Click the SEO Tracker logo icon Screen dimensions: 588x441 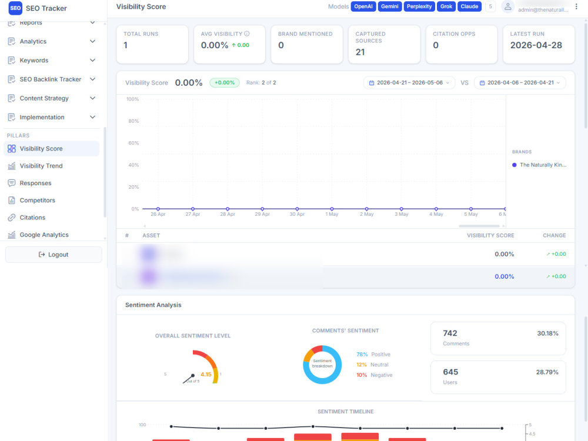(x=15, y=8)
